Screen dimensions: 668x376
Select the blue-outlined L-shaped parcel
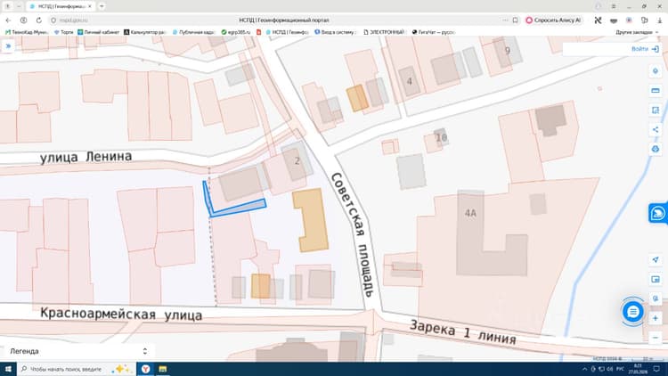pyautogui.click(x=238, y=208)
